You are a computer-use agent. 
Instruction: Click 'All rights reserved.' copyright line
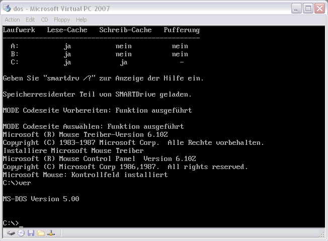point(125,167)
